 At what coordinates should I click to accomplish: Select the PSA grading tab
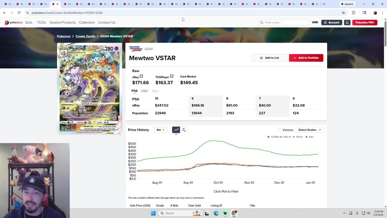tap(135, 91)
